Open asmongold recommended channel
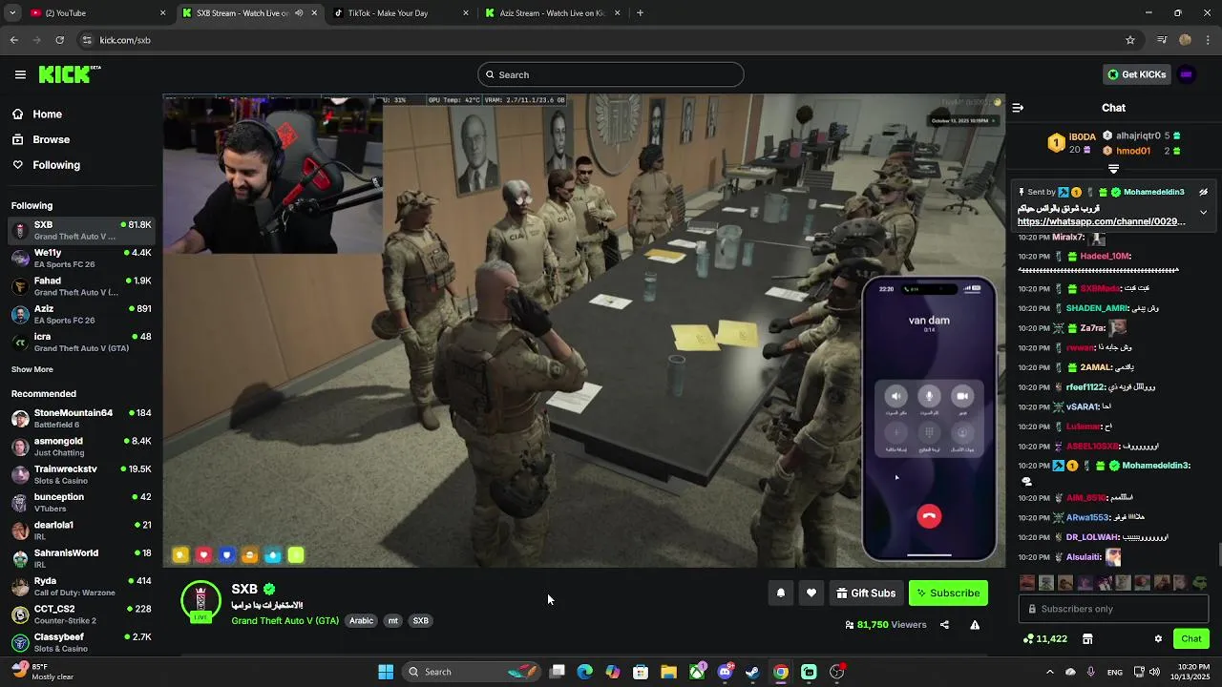This screenshot has height=687, width=1222. (x=81, y=447)
